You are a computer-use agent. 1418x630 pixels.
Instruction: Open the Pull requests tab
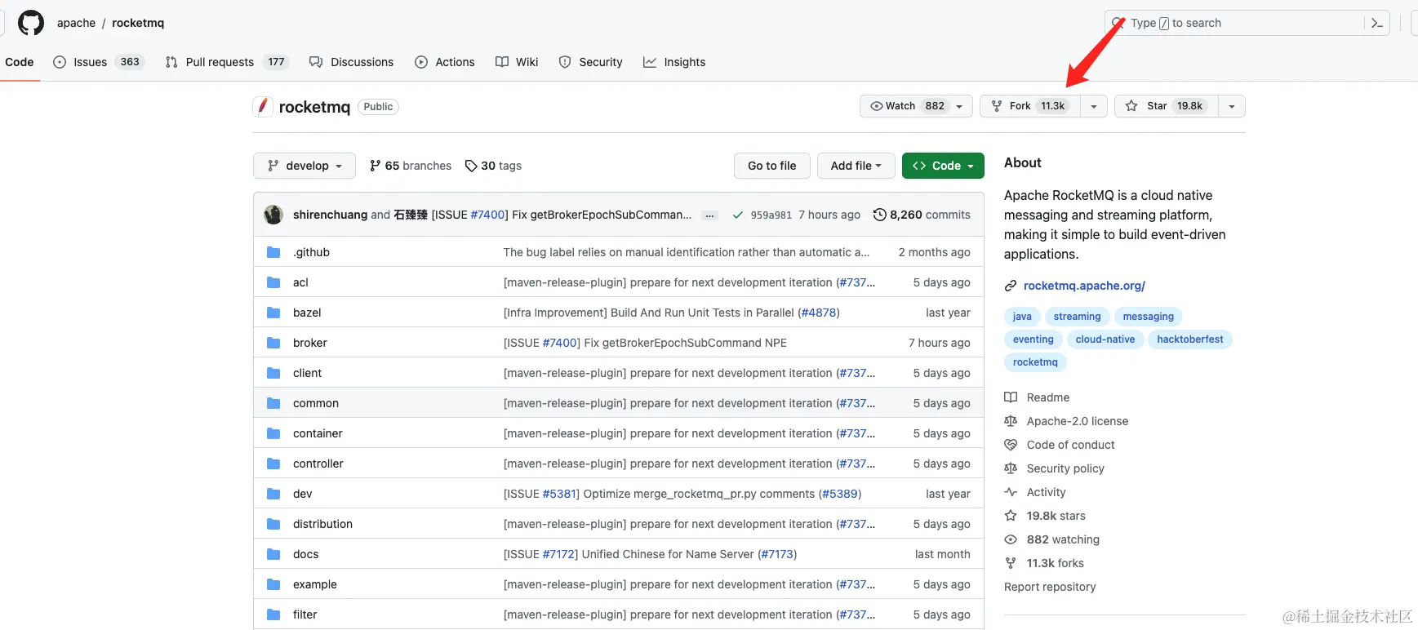[220, 62]
